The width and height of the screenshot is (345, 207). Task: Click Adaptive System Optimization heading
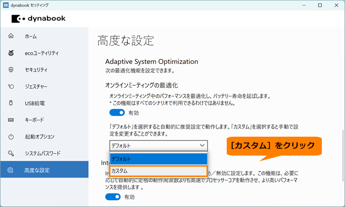tap(152, 61)
